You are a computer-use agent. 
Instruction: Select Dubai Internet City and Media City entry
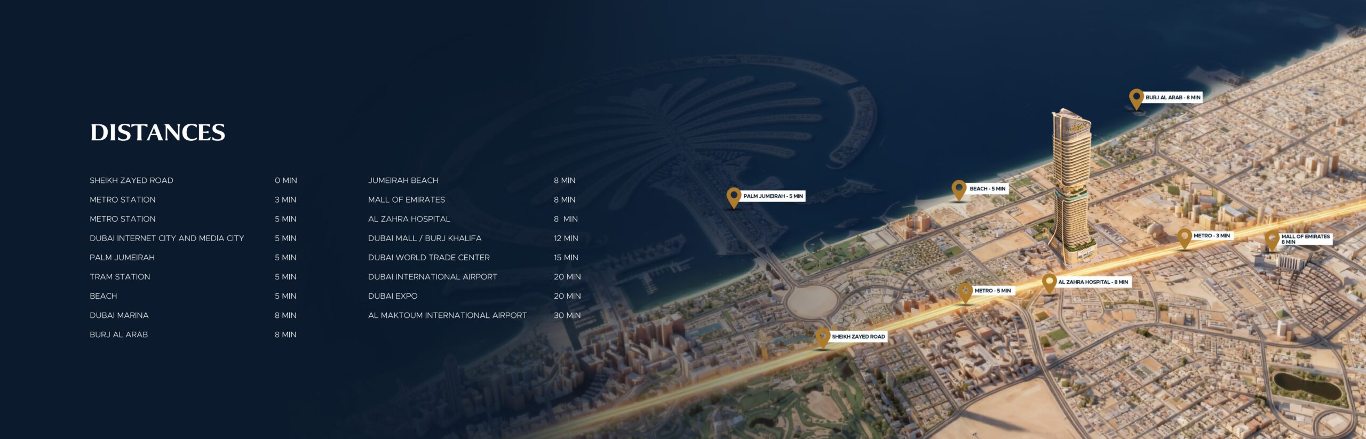tap(166, 238)
